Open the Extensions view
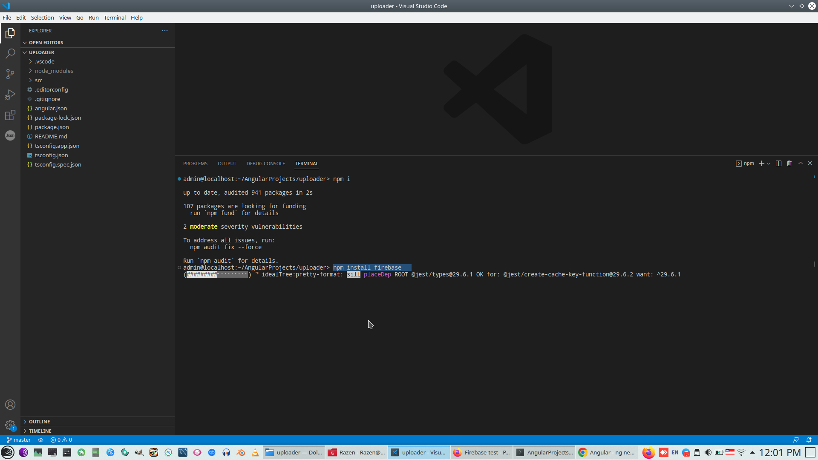 pos(10,115)
